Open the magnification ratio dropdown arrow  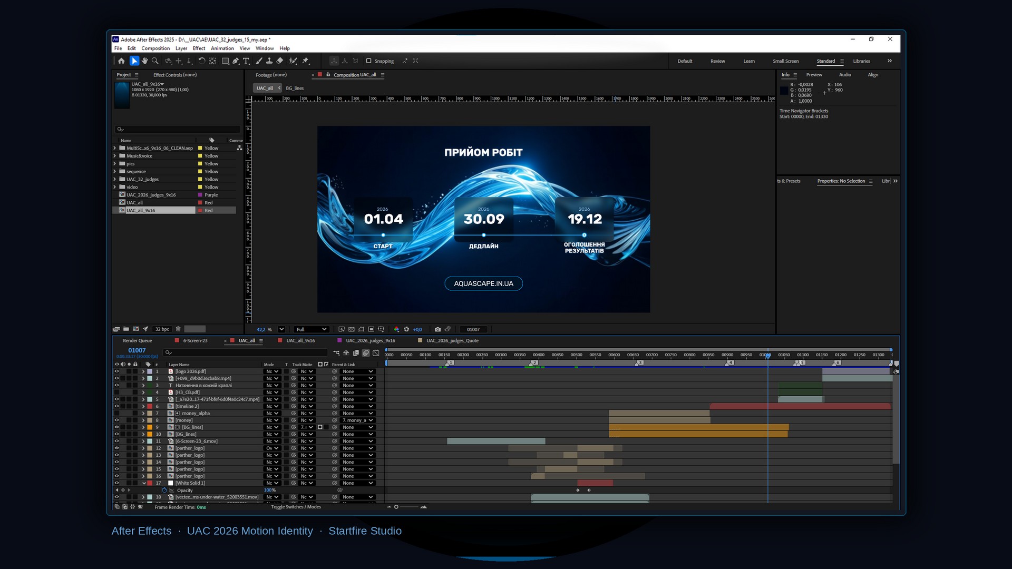(x=281, y=329)
